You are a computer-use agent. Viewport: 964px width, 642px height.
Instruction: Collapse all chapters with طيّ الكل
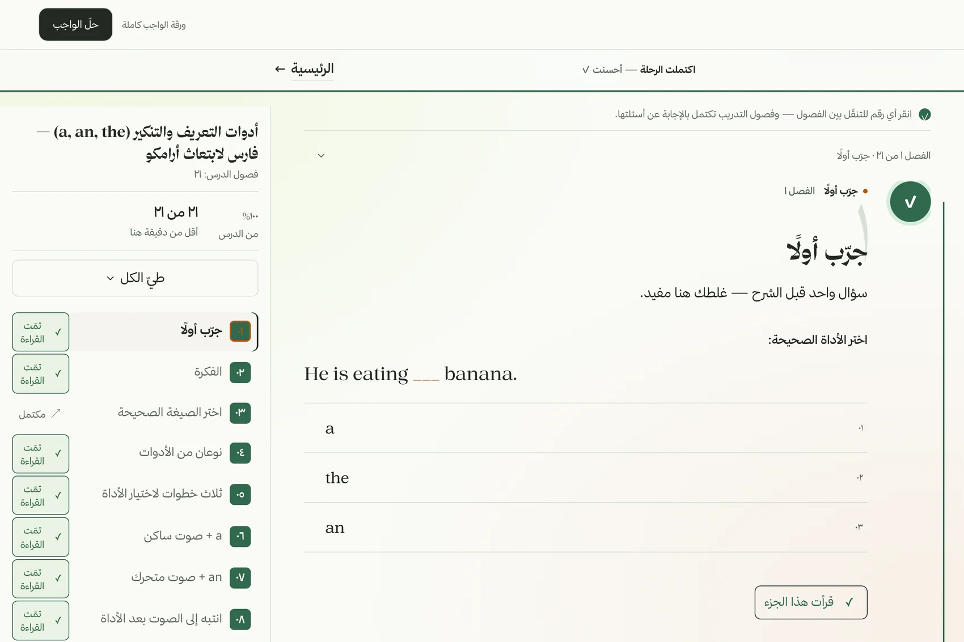pos(135,278)
